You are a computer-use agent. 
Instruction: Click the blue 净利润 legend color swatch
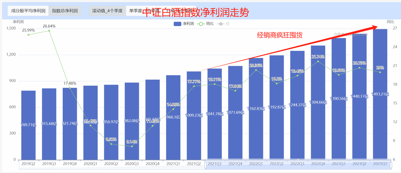[x=177, y=24]
